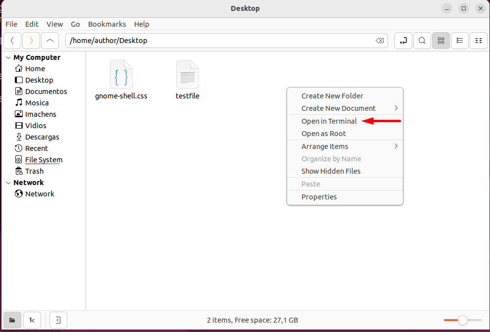Open the Help menu

point(142,24)
